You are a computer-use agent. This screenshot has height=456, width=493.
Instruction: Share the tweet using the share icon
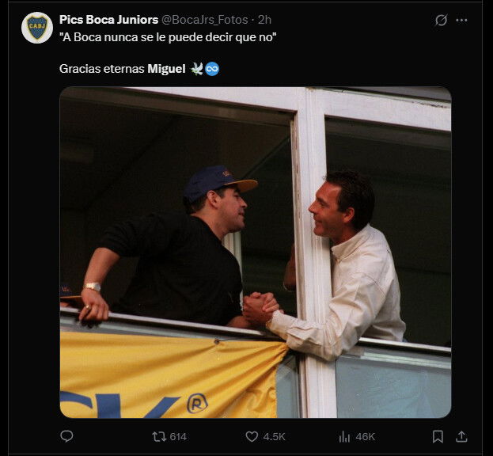(461, 436)
